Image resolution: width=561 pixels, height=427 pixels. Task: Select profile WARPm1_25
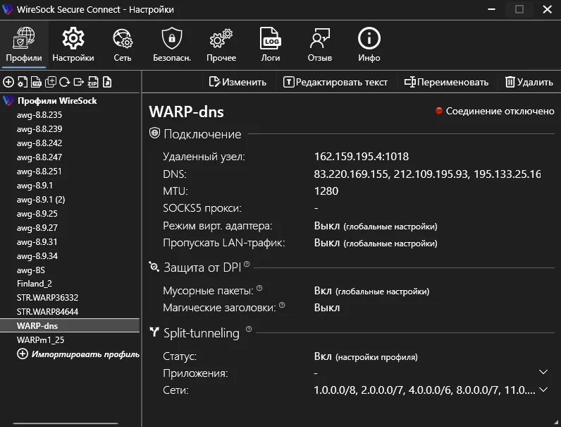[x=40, y=340]
